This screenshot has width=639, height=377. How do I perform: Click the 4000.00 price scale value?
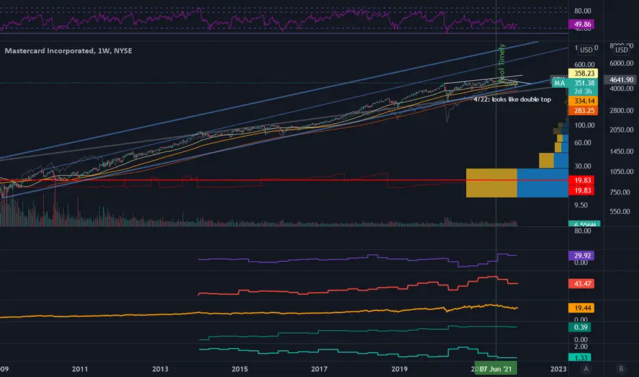[x=621, y=88]
